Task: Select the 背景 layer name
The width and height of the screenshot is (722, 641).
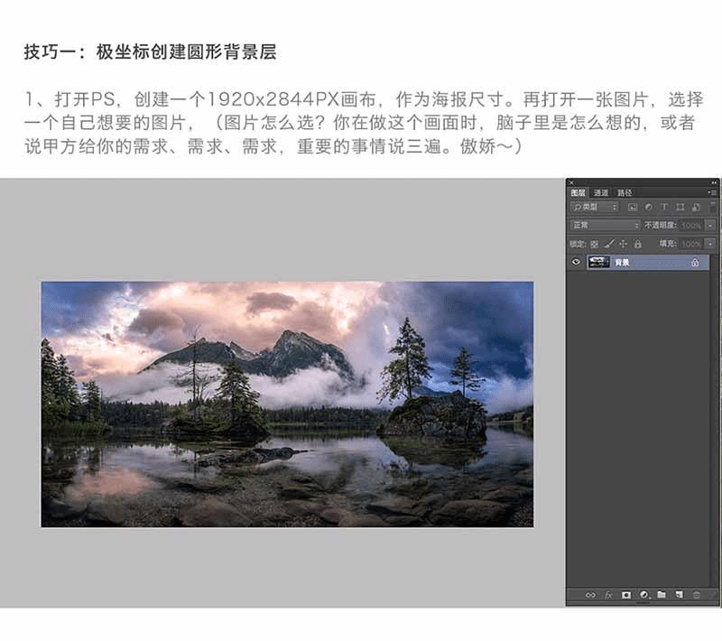Action: [x=622, y=263]
